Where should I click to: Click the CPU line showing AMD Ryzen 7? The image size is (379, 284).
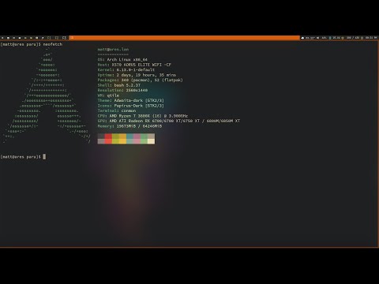[x=143, y=116]
